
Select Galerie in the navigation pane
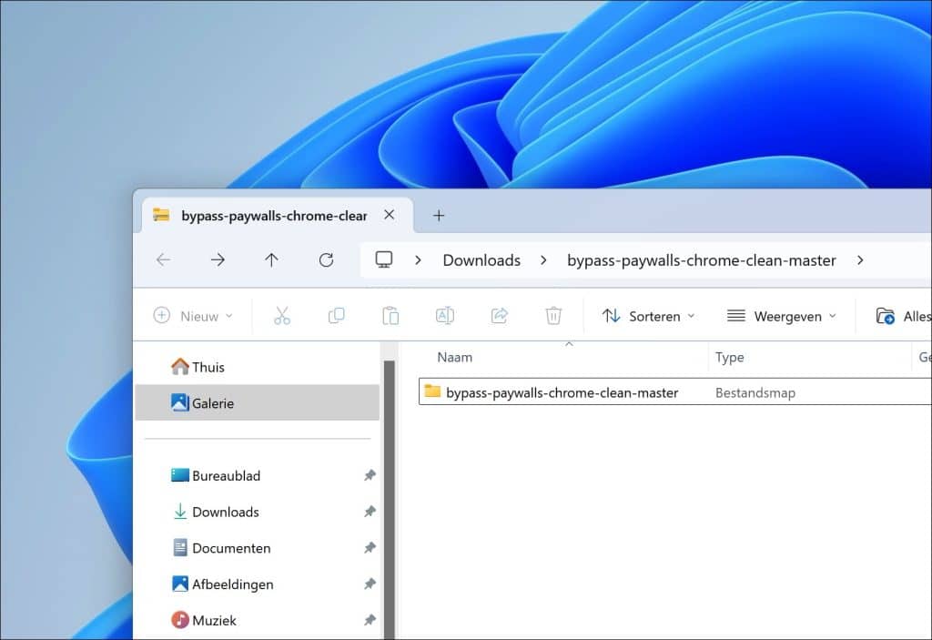click(x=258, y=402)
